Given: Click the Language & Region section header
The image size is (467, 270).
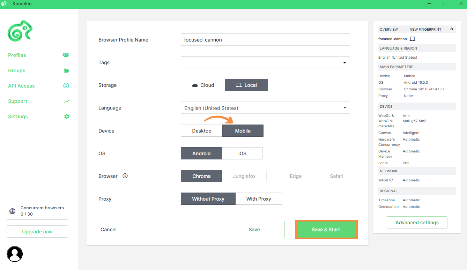Looking at the screenshot, I should click(x=417, y=48).
